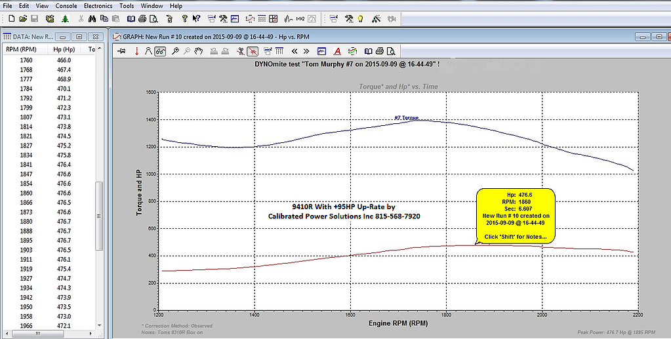Click the scissors trim icon in graph toolbar
This screenshot has height=339, width=671.
241,51
